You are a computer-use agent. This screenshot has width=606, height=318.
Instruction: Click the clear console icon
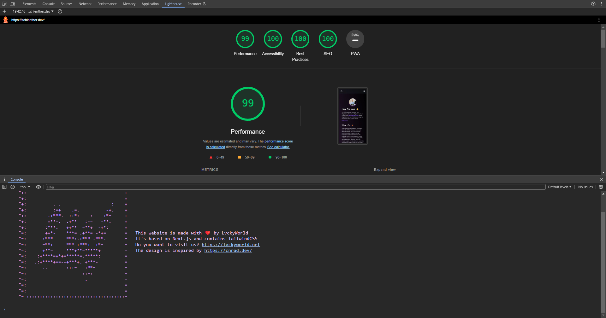click(x=13, y=187)
